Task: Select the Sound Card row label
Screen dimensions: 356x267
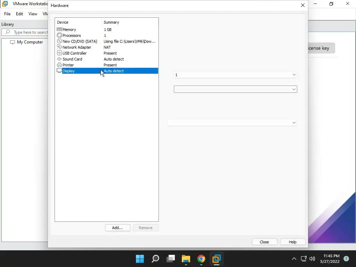Action: (72, 59)
